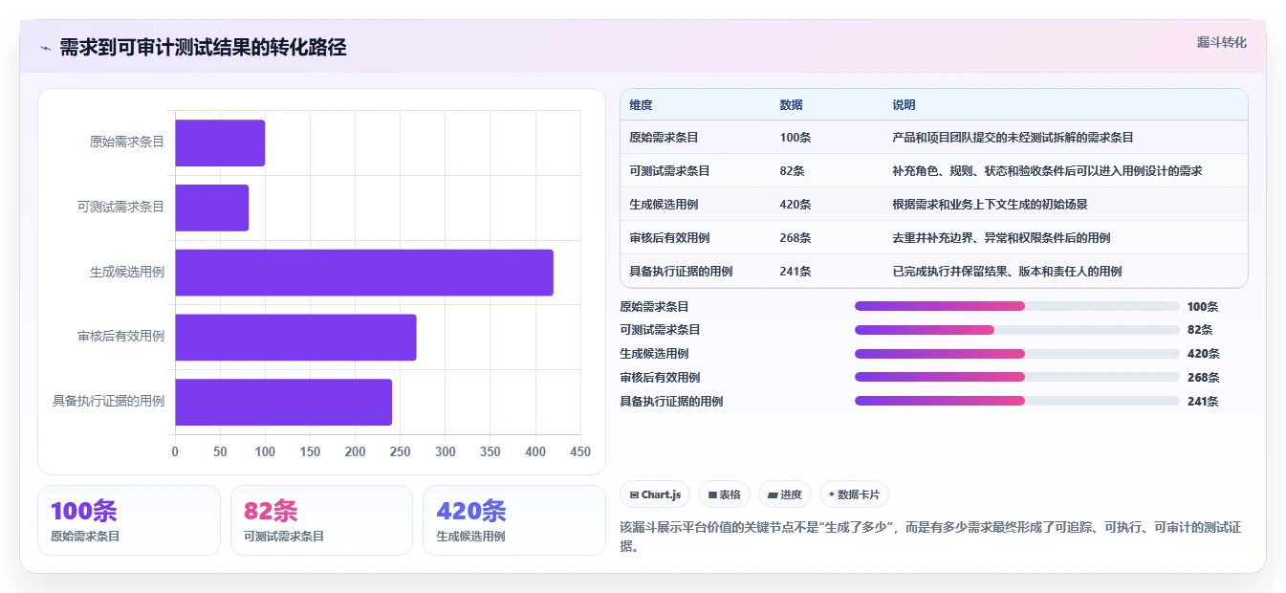Click the chart's 具备执行证据的用例 axis label
The width and height of the screenshot is (1286, 593).
tap(109, 402)
